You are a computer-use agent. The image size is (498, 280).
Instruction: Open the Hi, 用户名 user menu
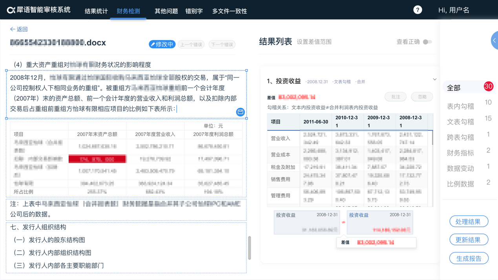pyautogui.click(x=454, y=10)
